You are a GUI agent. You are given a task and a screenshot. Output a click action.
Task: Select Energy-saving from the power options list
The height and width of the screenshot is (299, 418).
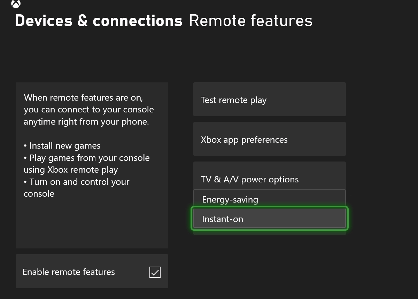[269, 199]
